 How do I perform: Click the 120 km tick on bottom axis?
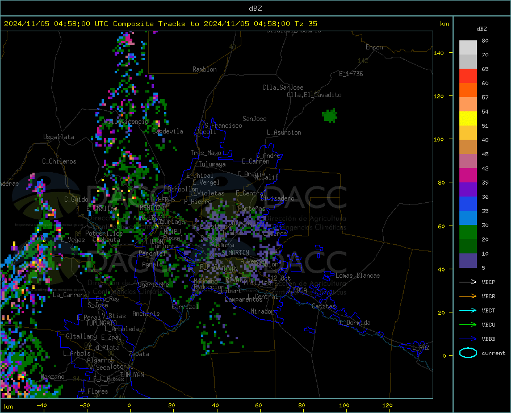[387, 406]
